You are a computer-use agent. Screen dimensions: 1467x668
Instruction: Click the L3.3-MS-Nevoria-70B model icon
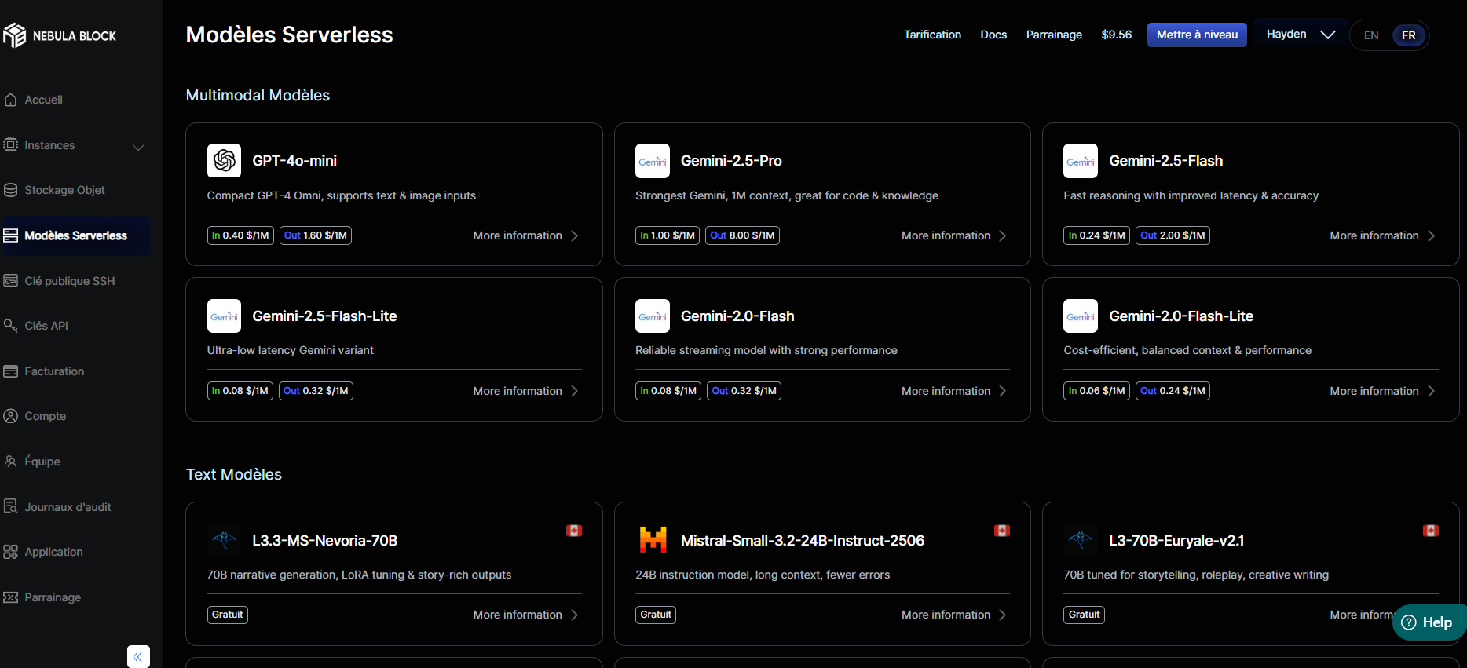[x=224, y=540]
